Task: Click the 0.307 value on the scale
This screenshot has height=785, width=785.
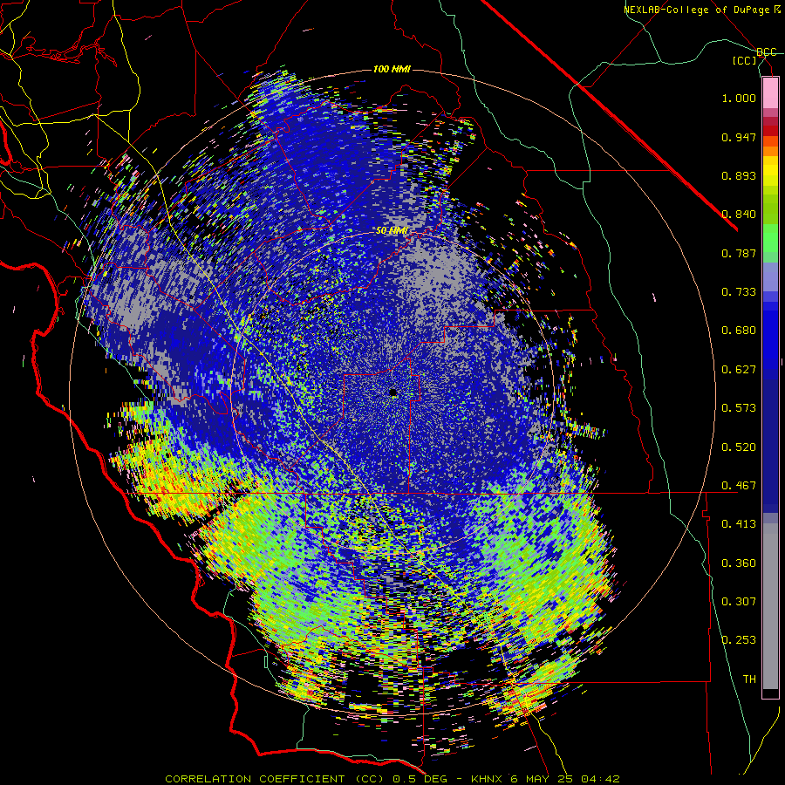Action: 739,602
